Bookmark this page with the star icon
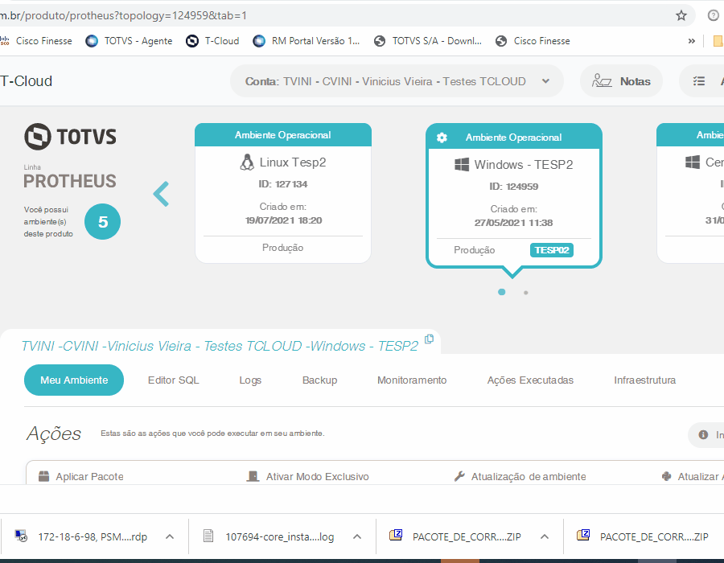This screenshot has width=724, height=563. (x=681, y=16)
